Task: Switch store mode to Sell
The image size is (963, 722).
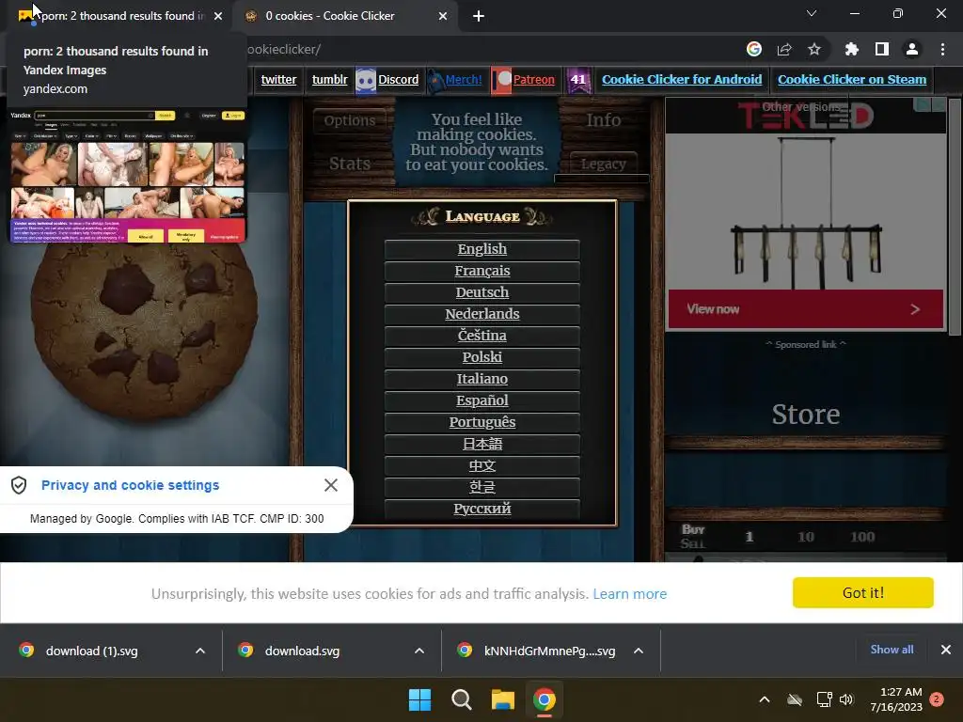Action: pyautogui.click(x=693, y=543)
